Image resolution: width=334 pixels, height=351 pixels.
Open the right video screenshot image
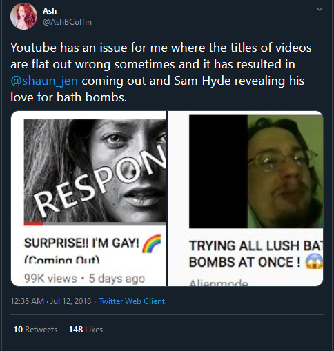[x=246, y=199]
